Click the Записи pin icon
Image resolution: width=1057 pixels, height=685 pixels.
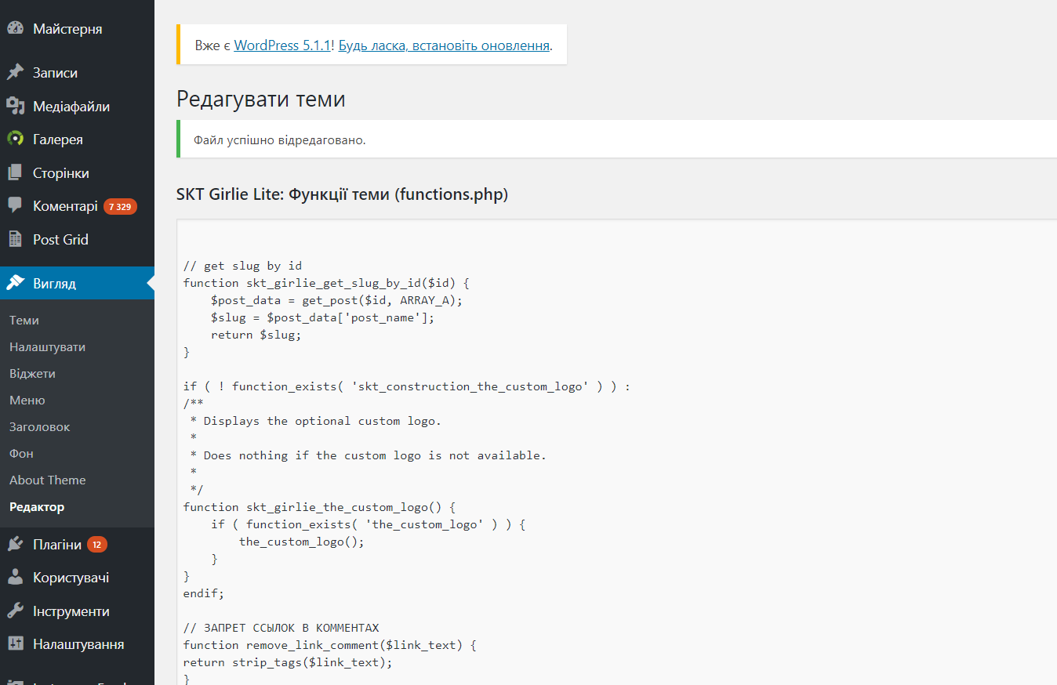[x=16, y=73]
